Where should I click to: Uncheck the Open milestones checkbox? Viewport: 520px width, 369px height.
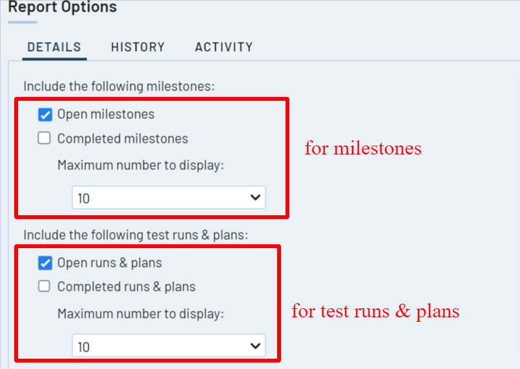(45, 115)
